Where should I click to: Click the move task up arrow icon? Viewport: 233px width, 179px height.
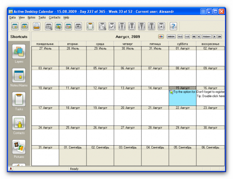(x=122, y=26)
